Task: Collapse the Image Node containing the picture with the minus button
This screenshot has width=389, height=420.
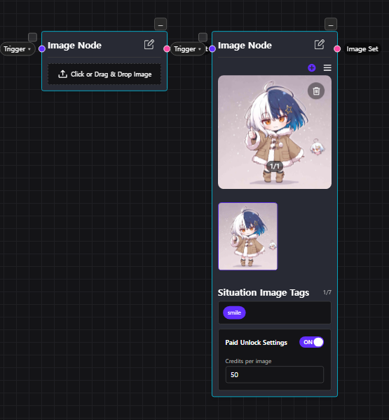Action: (331, 25)
